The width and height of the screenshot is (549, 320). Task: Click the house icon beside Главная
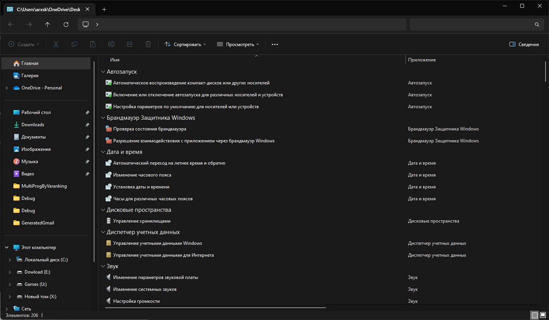[16, 63]
